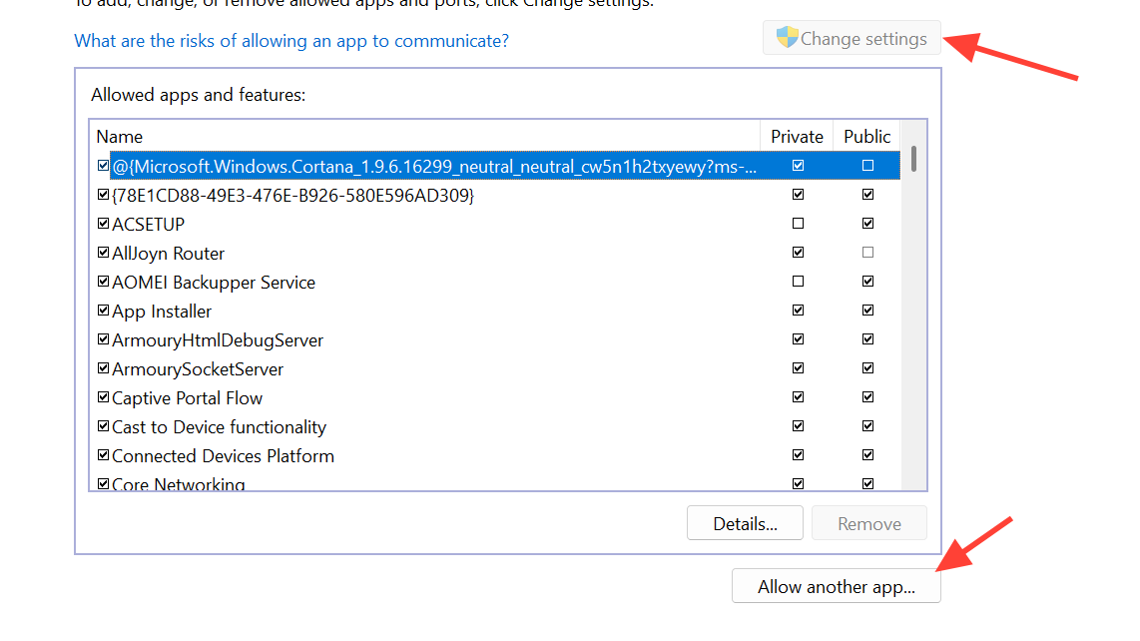This screenshot has height=641, width=1140.
Task: Enable Public checkbox for Cortana entry
Action: (867, 166)
